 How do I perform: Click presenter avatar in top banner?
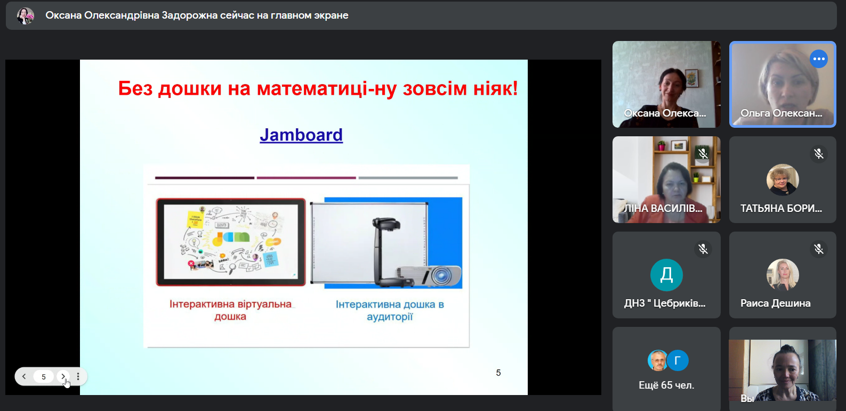(x=25, y=16)
